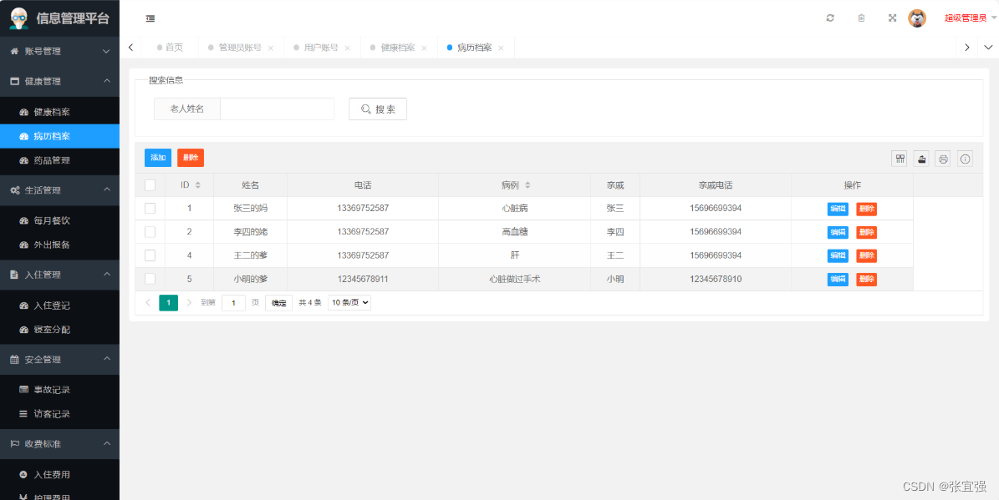Close the 健康档案 tab
Viewport: 999px width, 500px height.
tap(425, 48)
